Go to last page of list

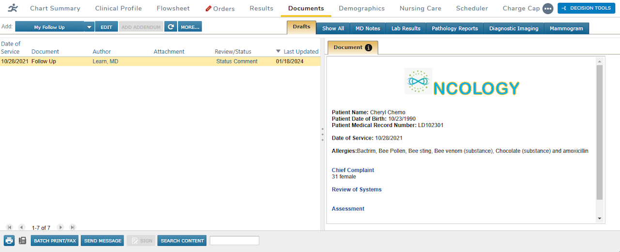(x=73, y=227)
